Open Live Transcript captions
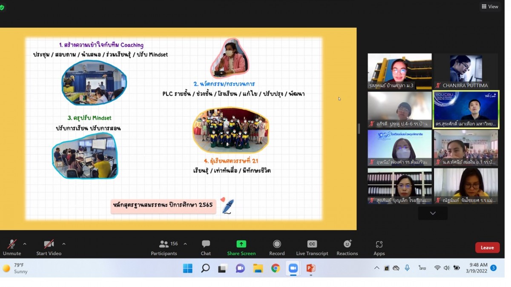Image resolution: width=511 pixels, height=287 pixels. [x=312, y=247]
